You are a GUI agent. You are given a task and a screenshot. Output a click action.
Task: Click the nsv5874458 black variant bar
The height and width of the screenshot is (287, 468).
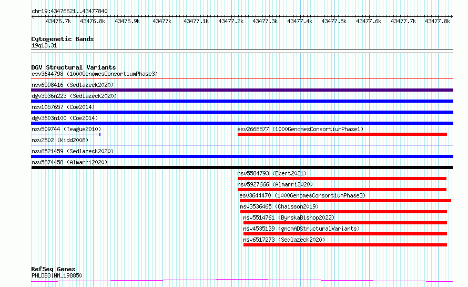click(242, 167)
